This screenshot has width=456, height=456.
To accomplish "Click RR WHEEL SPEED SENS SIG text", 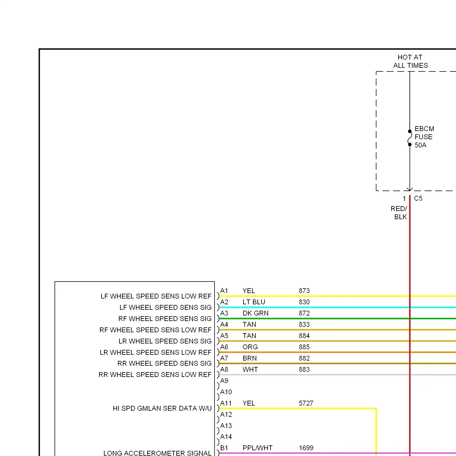I will tap(164, 363).
